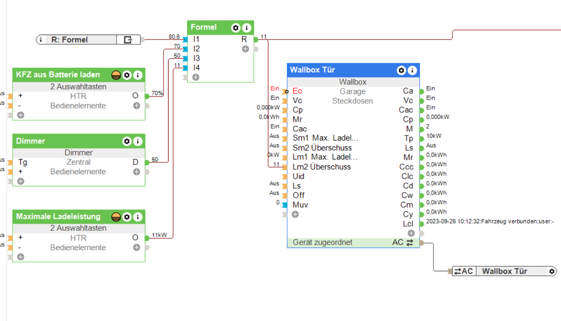Screen dimensions: 561x321
Task: Click info icon on R: Formel connector
Action: (41, 40)
